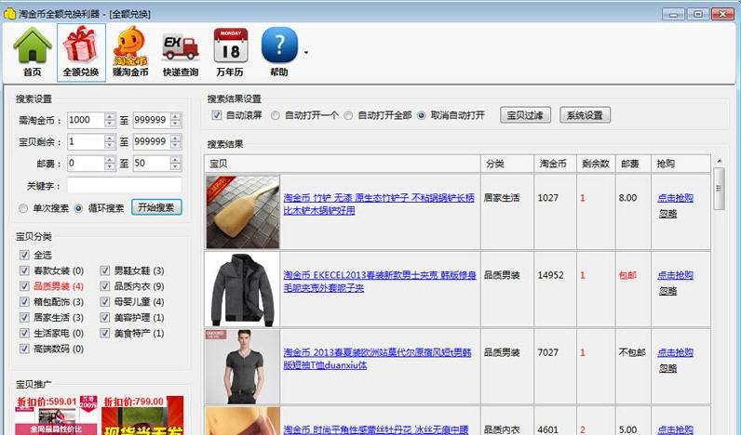The height and width of the screenshot is (435, 741).
Task: Toggle the 品质男装 (4) checkbox
Action: [x=24, y=286]
